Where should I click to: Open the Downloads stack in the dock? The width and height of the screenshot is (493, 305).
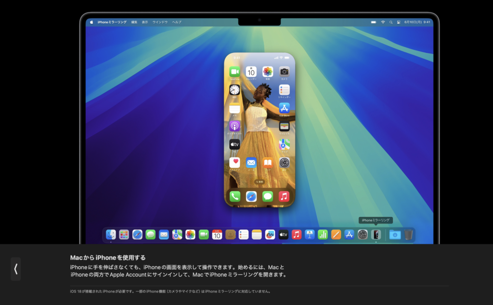coord(395,234)
